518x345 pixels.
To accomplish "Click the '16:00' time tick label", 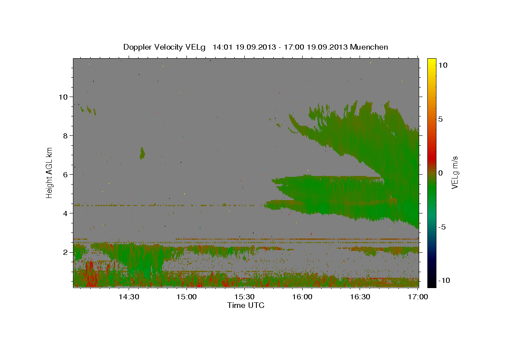I will (303, 297).
